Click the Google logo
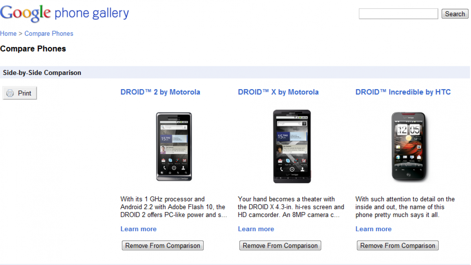Viewport: 471px width, 265px height. [25, 14]
